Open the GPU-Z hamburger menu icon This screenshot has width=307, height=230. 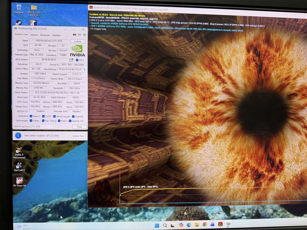click(84, 35)
